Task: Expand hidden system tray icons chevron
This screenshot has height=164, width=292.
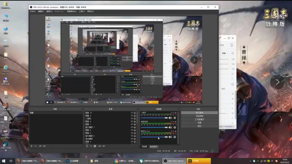Action: (250, 161)
